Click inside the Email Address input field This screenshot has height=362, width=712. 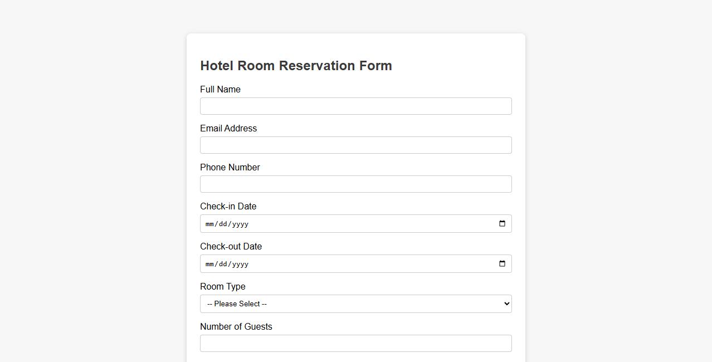[355, 145]
